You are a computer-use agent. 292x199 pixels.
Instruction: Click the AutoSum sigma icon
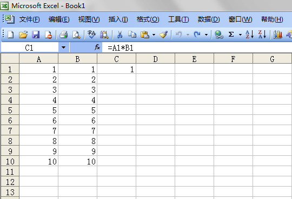click(x=231, y=35)
